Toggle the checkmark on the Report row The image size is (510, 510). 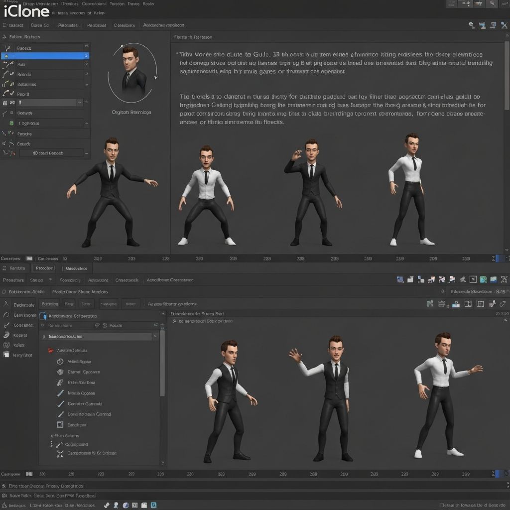tap(11, 94)
